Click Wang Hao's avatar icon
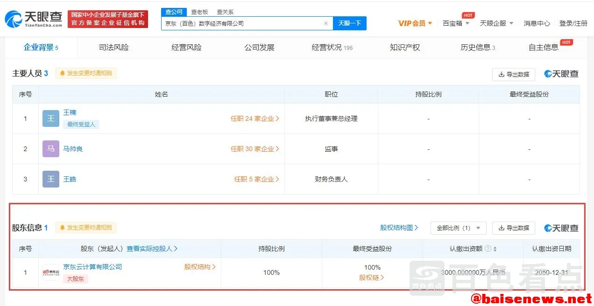 click(x=51, y=179)
